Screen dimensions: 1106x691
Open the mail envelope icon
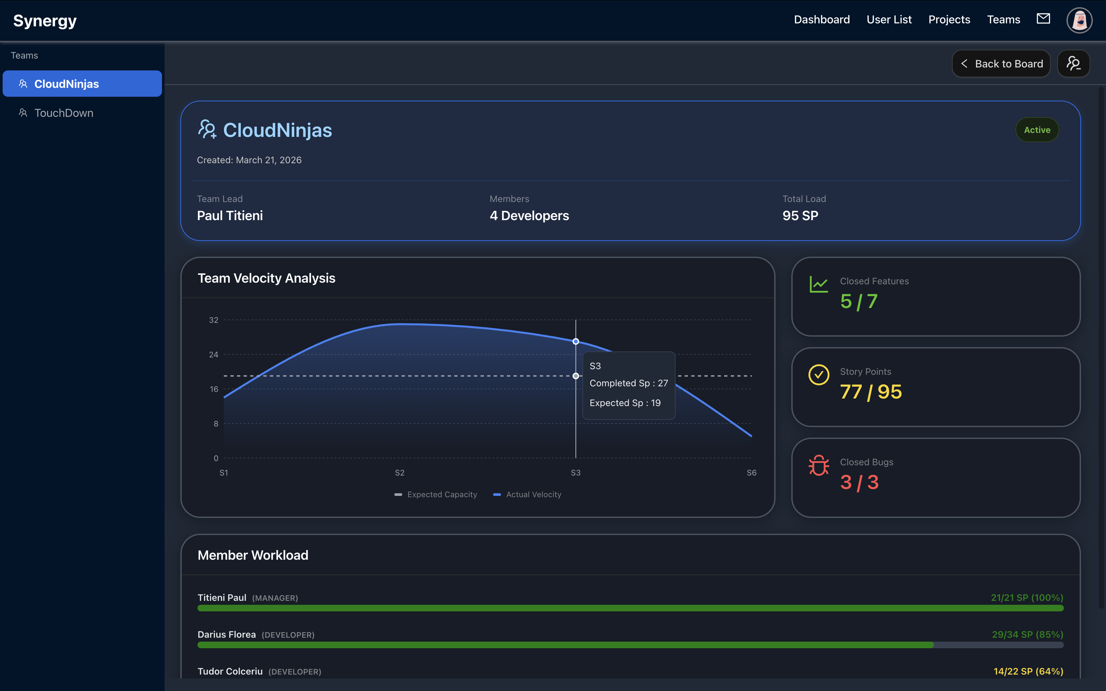pos(1043,19)
